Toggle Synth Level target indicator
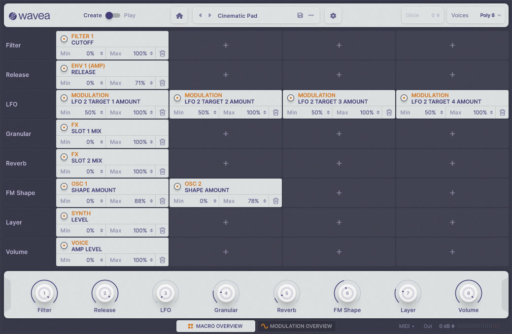 tap(64, 216)
